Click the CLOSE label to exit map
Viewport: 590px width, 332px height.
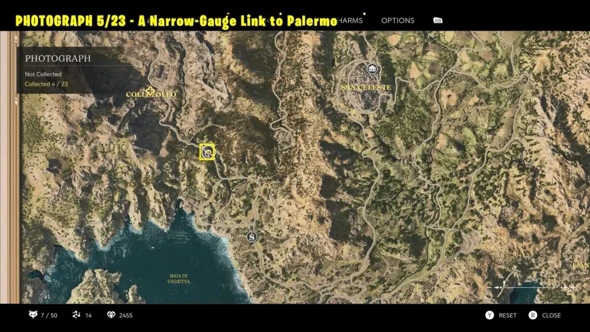pos(551,315)
